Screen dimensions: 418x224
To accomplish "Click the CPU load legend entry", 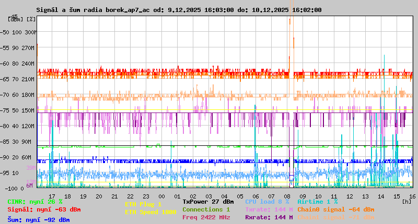I will [267, 202].
